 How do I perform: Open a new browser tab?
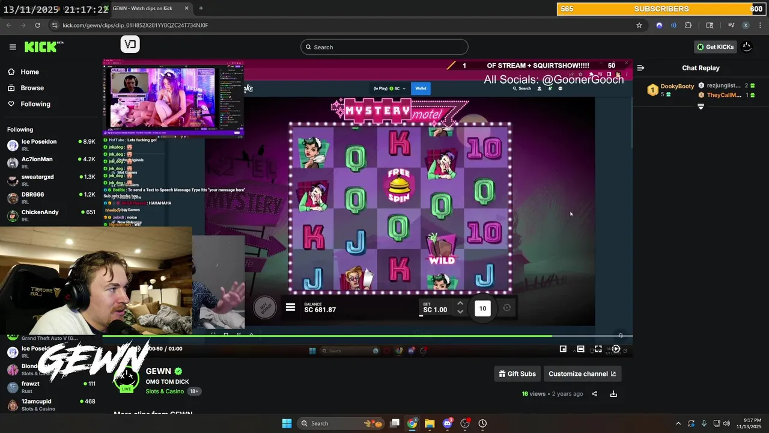[201, 8]
